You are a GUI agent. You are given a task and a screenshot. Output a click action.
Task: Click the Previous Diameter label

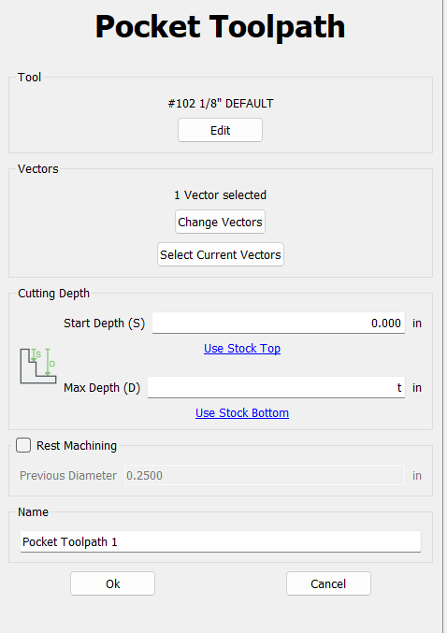click(68, 475)
